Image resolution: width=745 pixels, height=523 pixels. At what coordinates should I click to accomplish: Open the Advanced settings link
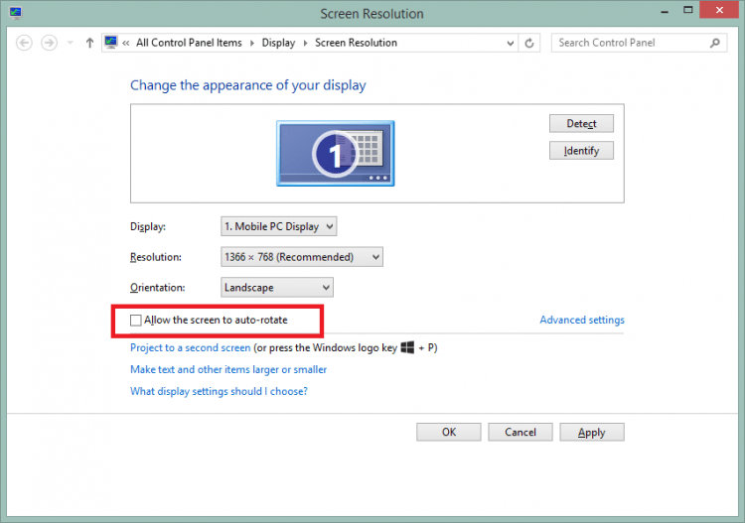[x=581, y=321]
